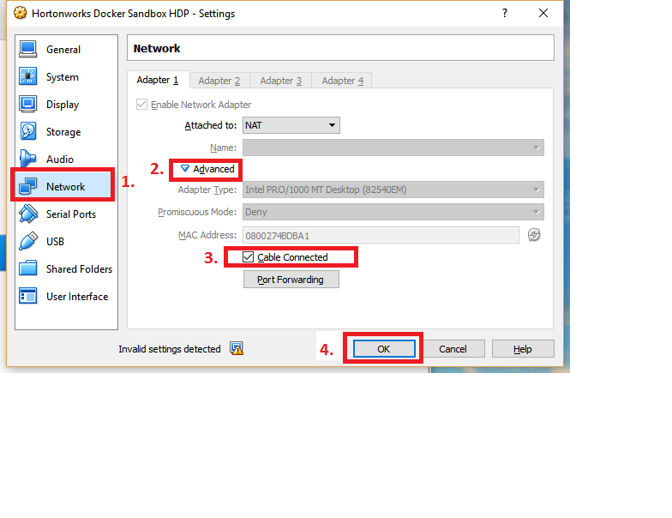Open the Serial Ports icon
This screenshot has height=518, width=672.
(x=27, y=214)
